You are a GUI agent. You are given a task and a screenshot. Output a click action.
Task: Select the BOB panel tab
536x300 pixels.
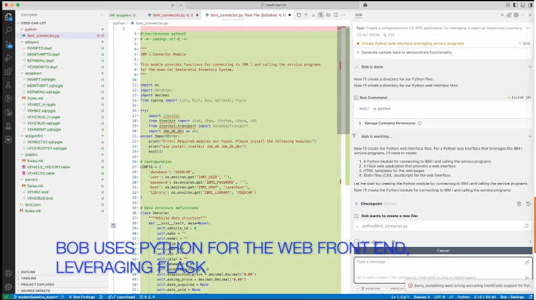pos(358,15)
